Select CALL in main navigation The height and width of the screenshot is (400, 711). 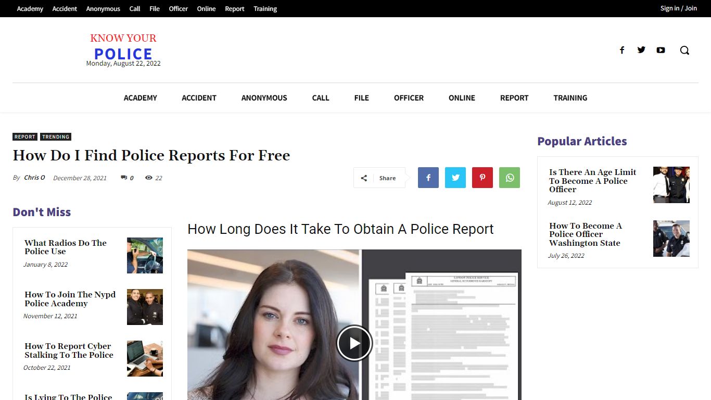coord(321,97)
